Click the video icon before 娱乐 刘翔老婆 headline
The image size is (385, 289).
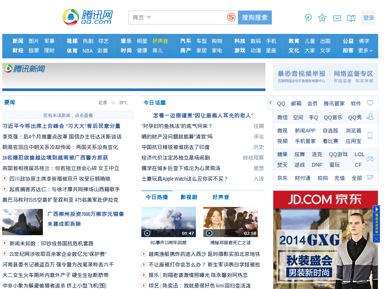click(144, 275)
